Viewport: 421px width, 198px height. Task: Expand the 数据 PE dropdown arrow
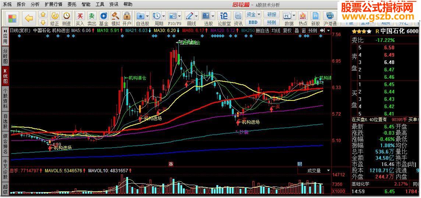pyautogui.click(x=294, y=15)
